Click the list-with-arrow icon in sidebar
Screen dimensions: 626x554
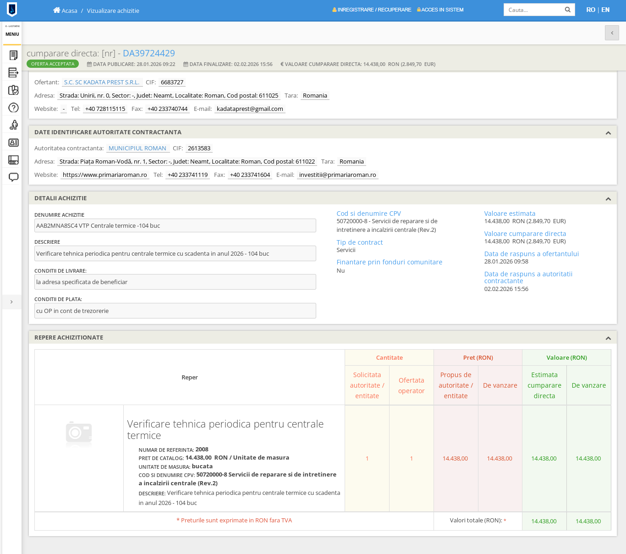13,73
